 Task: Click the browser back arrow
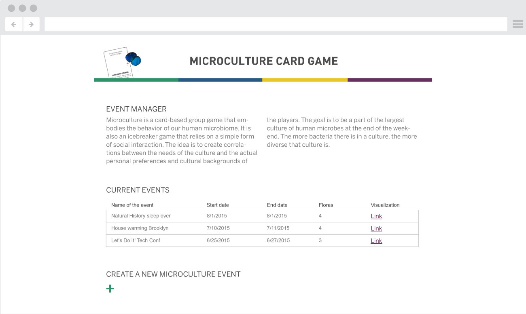(x=13, y=24)
